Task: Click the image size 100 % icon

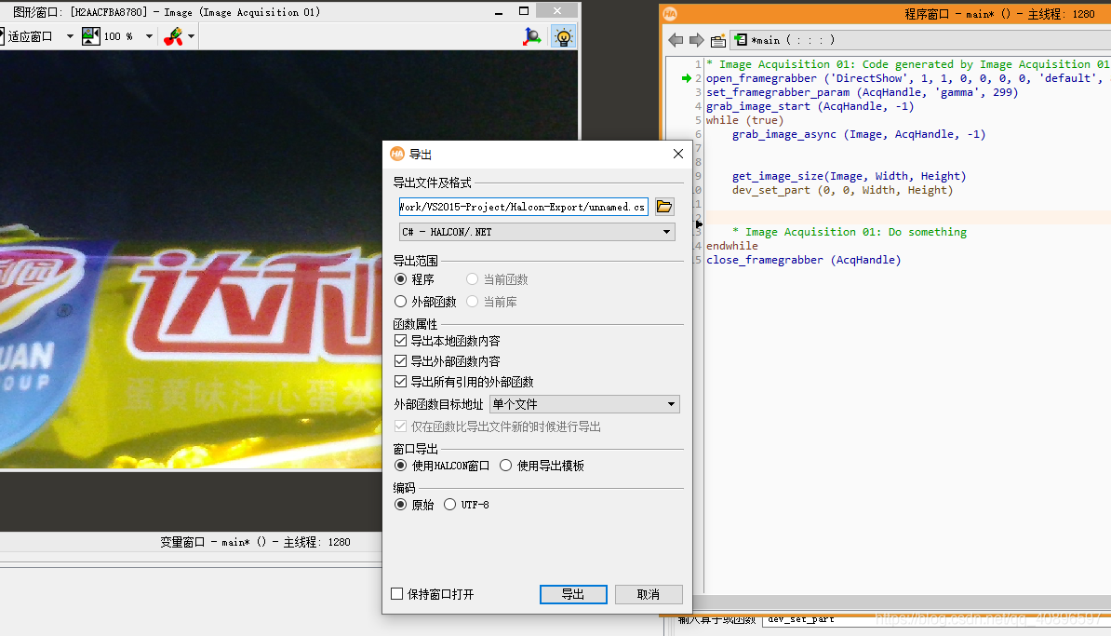Action: point(90,36)
